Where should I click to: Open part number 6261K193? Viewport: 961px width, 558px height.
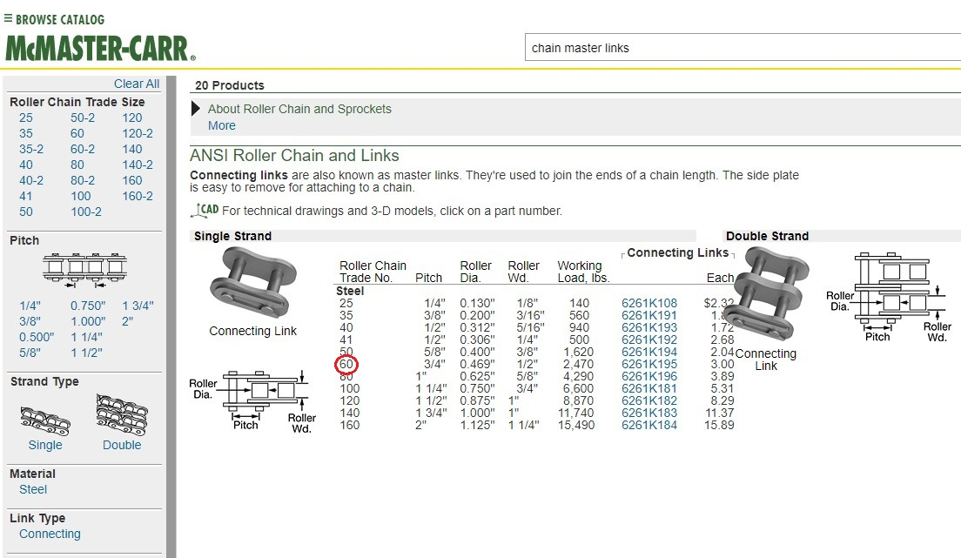click(x=649, y=327)
